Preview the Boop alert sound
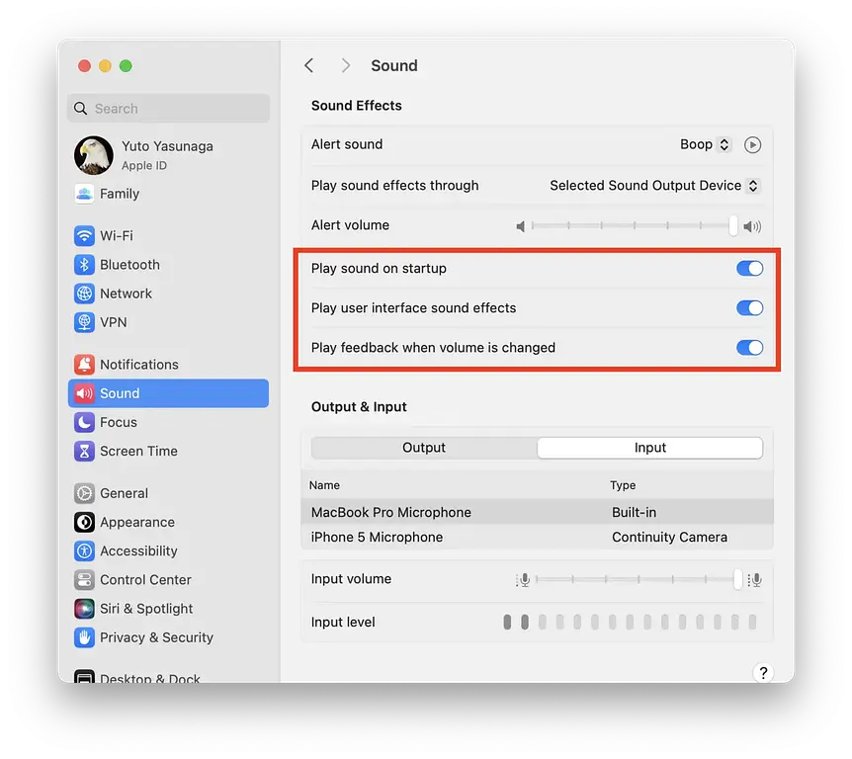Screen dimensions: 852x759 tap(752, 144)
